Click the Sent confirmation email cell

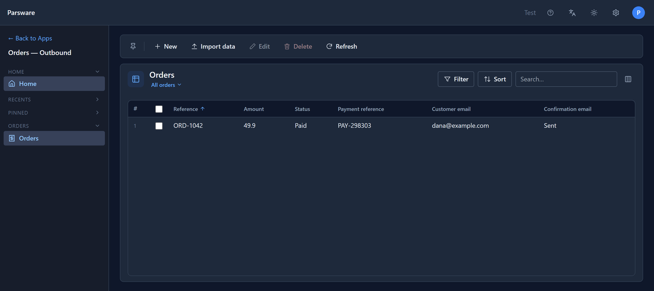(550, 126)
